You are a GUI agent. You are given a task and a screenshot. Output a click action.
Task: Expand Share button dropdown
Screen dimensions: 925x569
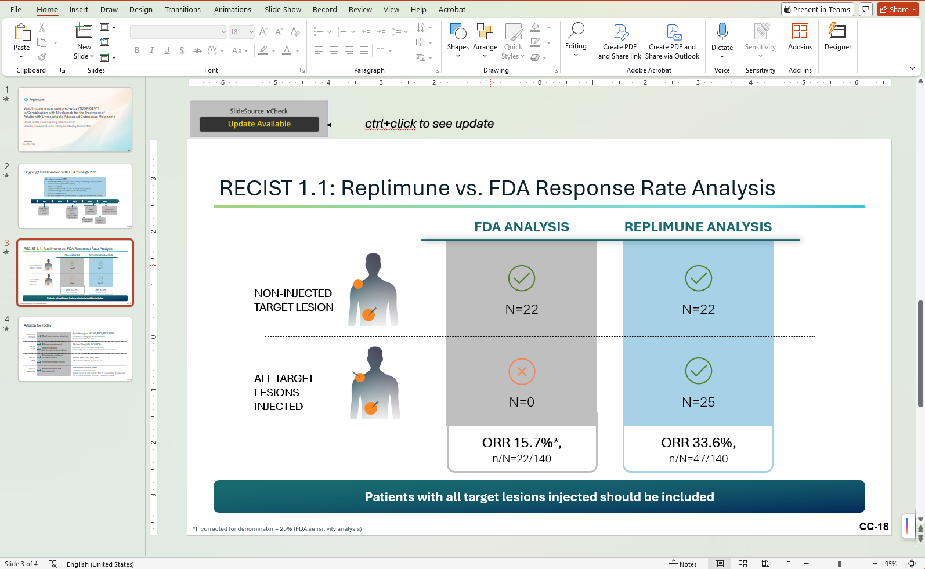pyautogui.click(x=913, y=9)
